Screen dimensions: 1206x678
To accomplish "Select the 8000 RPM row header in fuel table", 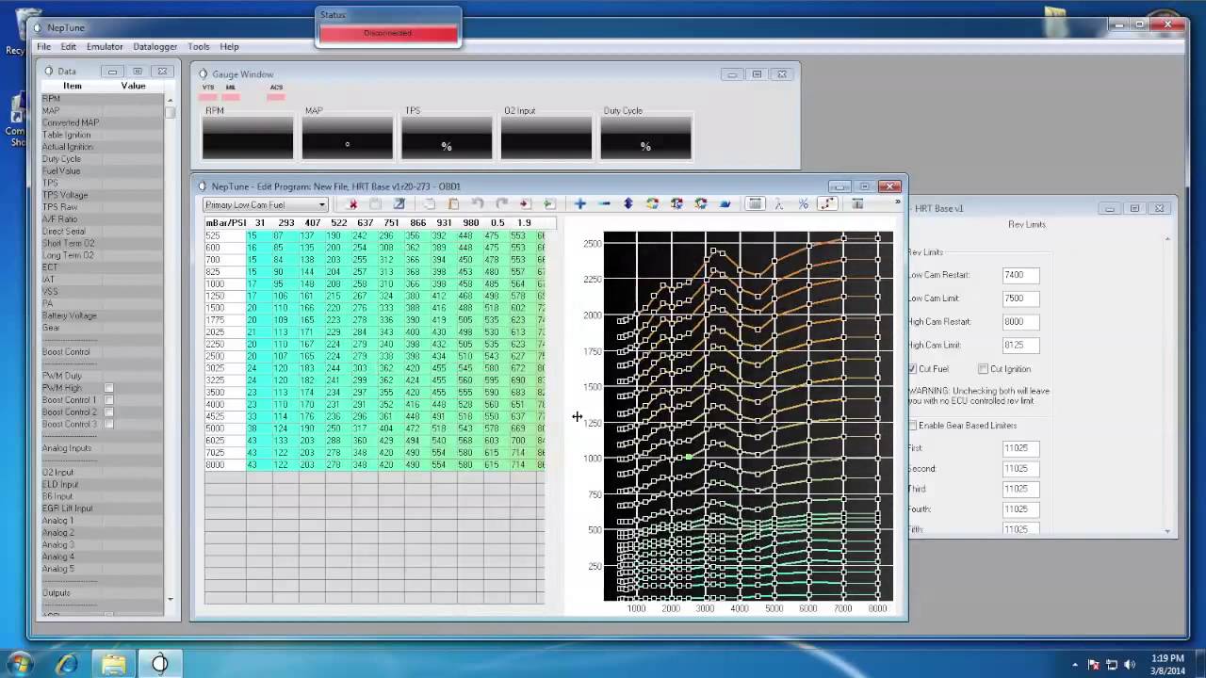I will (x=225, y=465).
